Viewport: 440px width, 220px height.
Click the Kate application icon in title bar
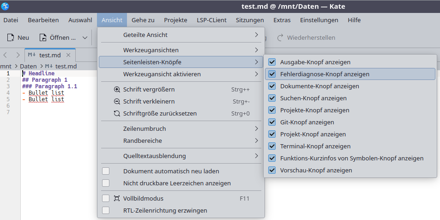pyautogui.click(x=5, y=6)
